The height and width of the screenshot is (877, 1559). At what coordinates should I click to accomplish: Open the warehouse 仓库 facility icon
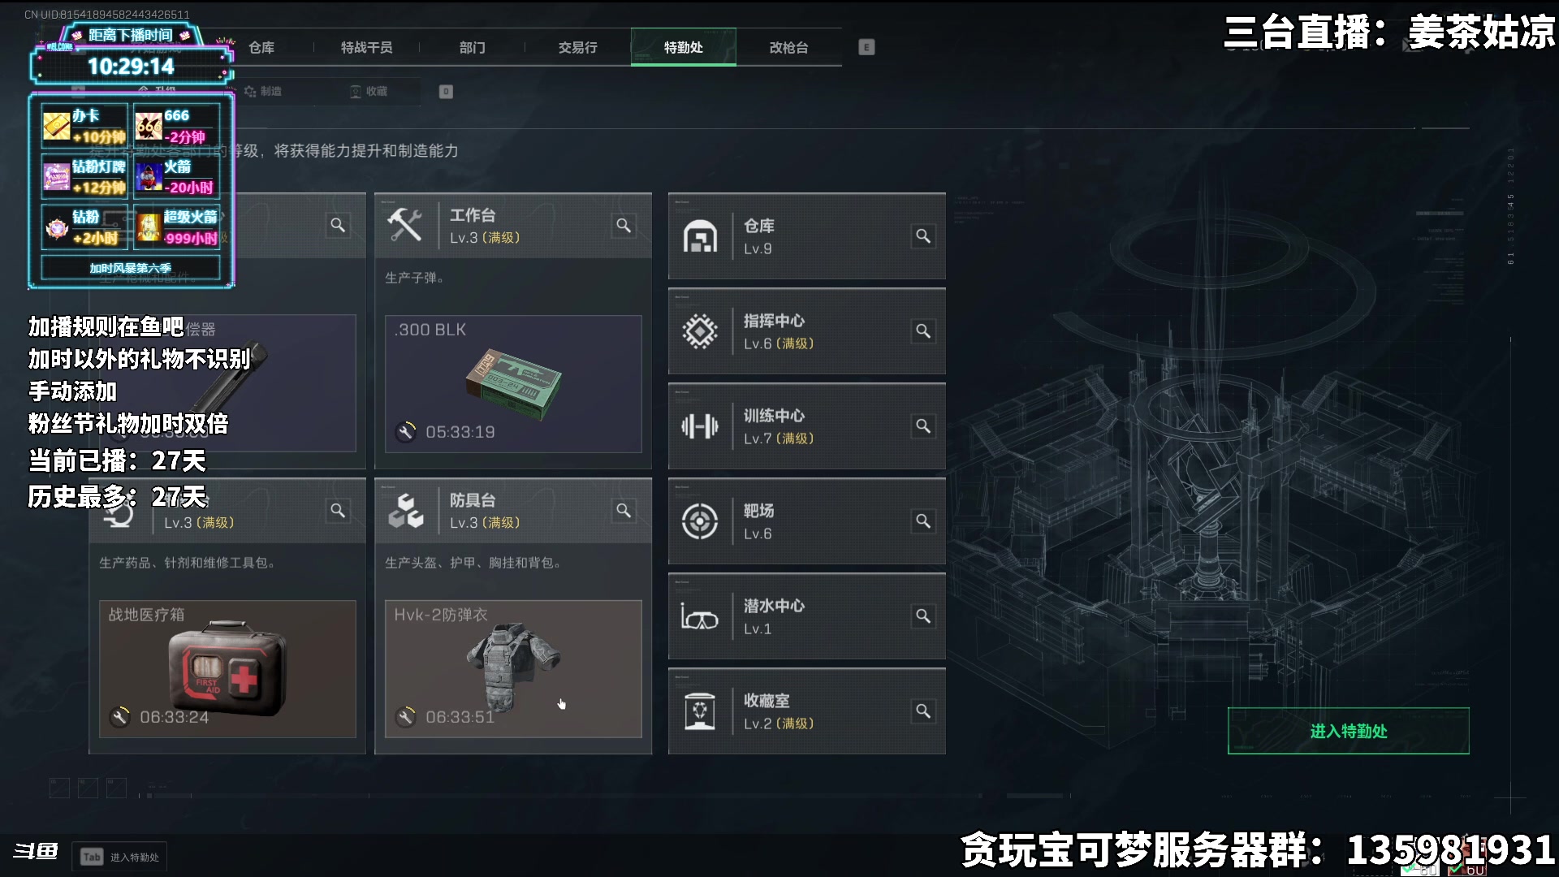click(700, 236)
